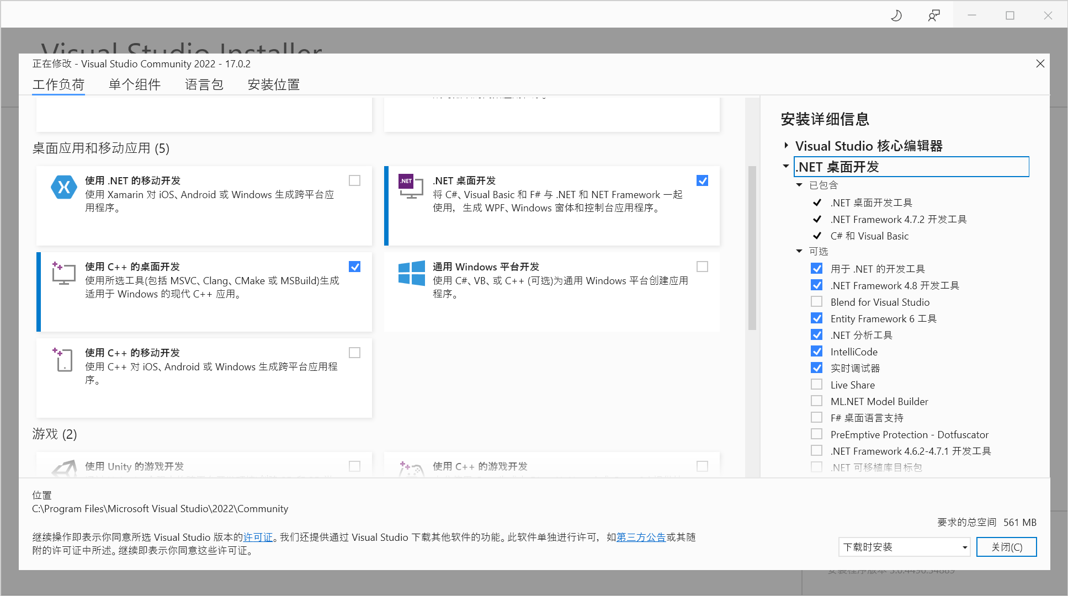Open the language packs tab

click(x=204, y=84)
